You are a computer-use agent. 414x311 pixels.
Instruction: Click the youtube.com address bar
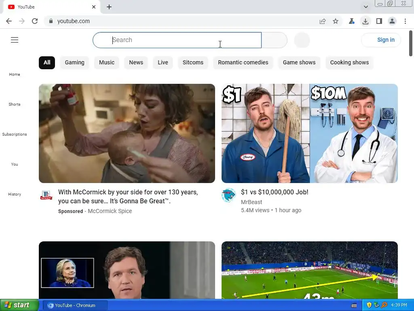tap(182, 21)
